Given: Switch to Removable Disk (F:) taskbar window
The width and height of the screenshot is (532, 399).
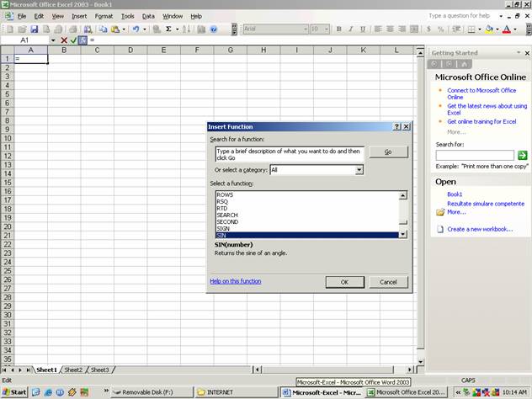Looking at the screenshot, I should pyautogui.click(x=152, y=392).
